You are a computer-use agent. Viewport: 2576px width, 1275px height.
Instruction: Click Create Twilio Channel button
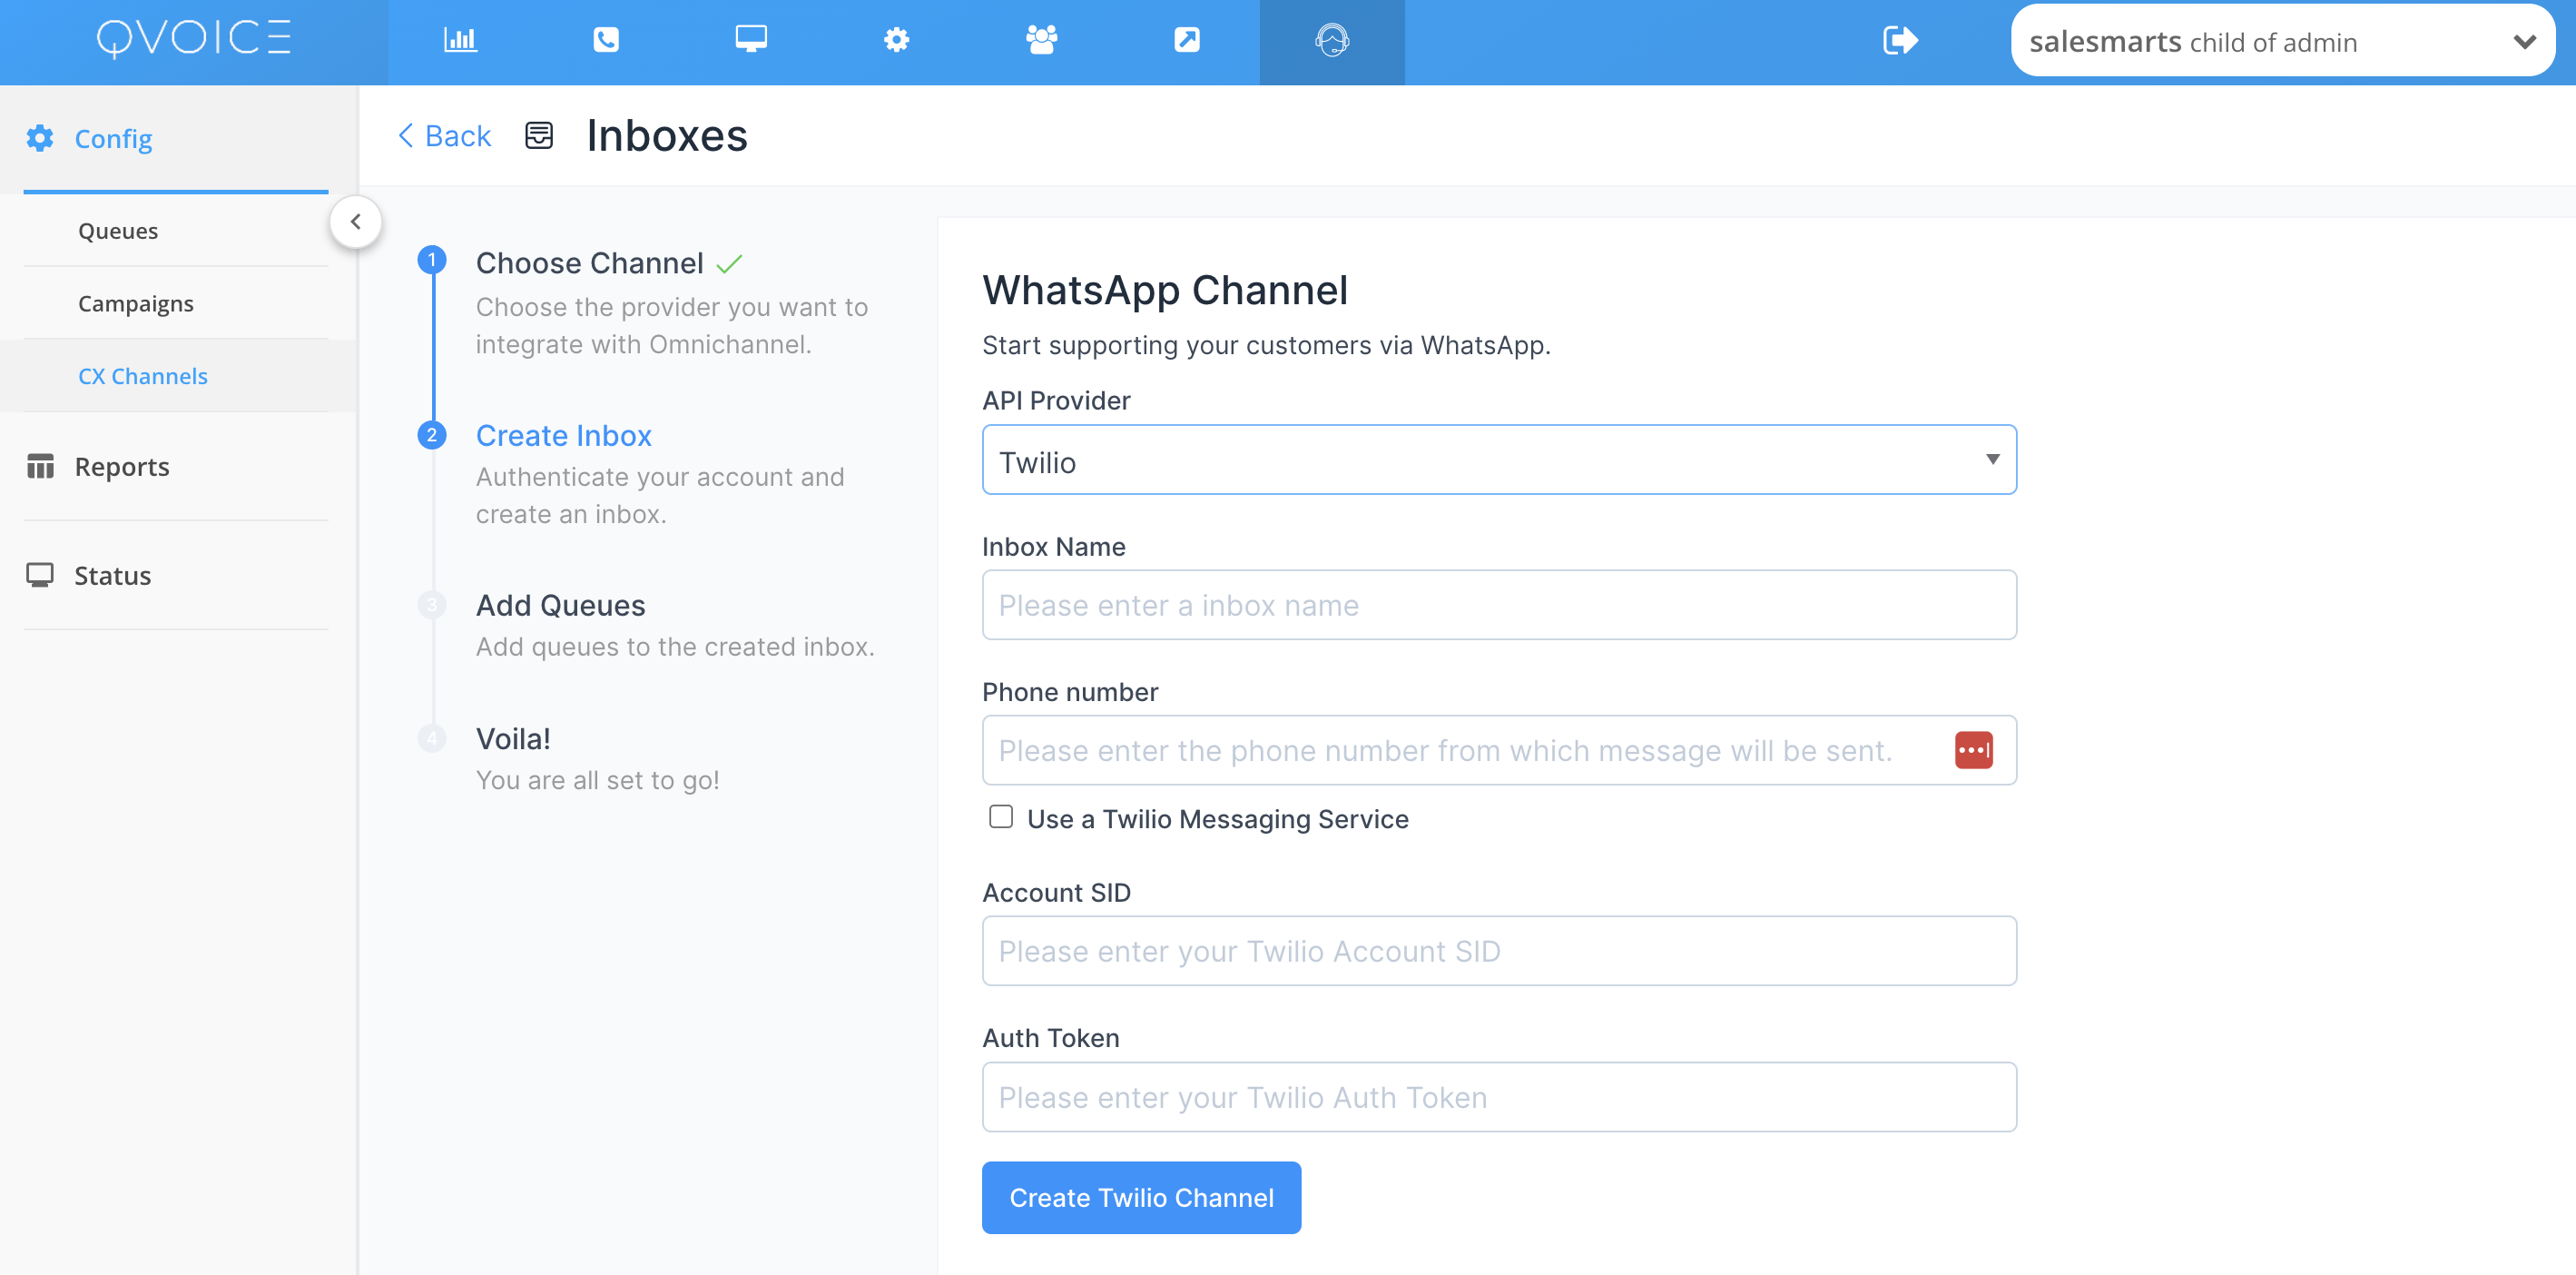1141,1198
